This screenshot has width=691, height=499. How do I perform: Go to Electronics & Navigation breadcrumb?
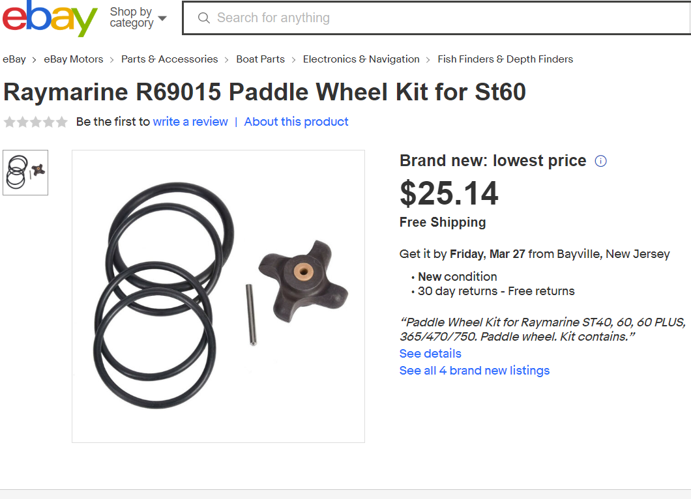tap(361, 59)
